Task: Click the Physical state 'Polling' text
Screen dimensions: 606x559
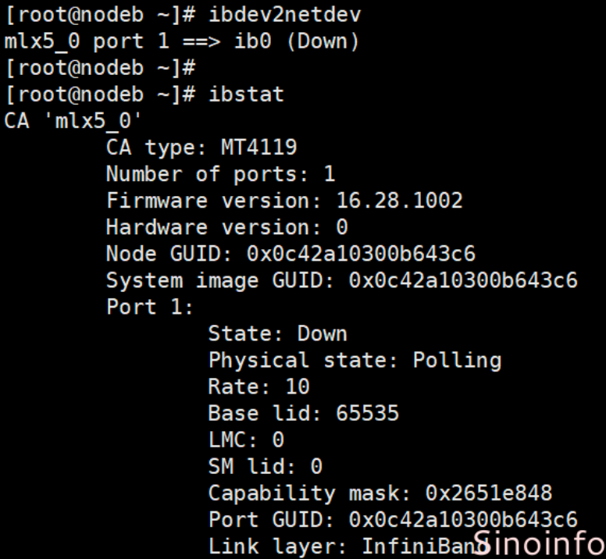Action: (x=457, y=360)
